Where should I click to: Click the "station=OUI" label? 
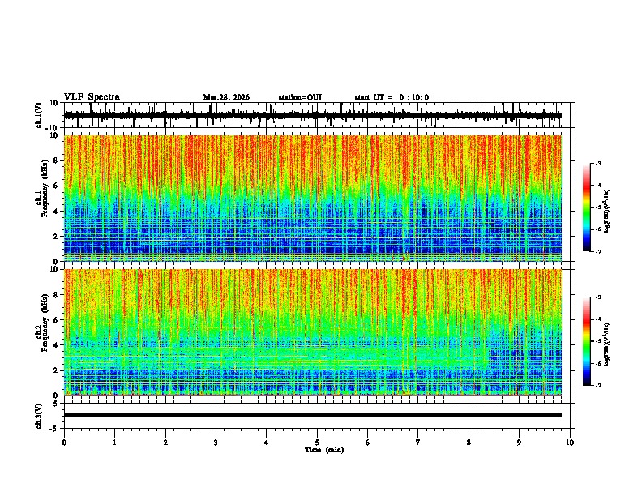pos(300,97)
